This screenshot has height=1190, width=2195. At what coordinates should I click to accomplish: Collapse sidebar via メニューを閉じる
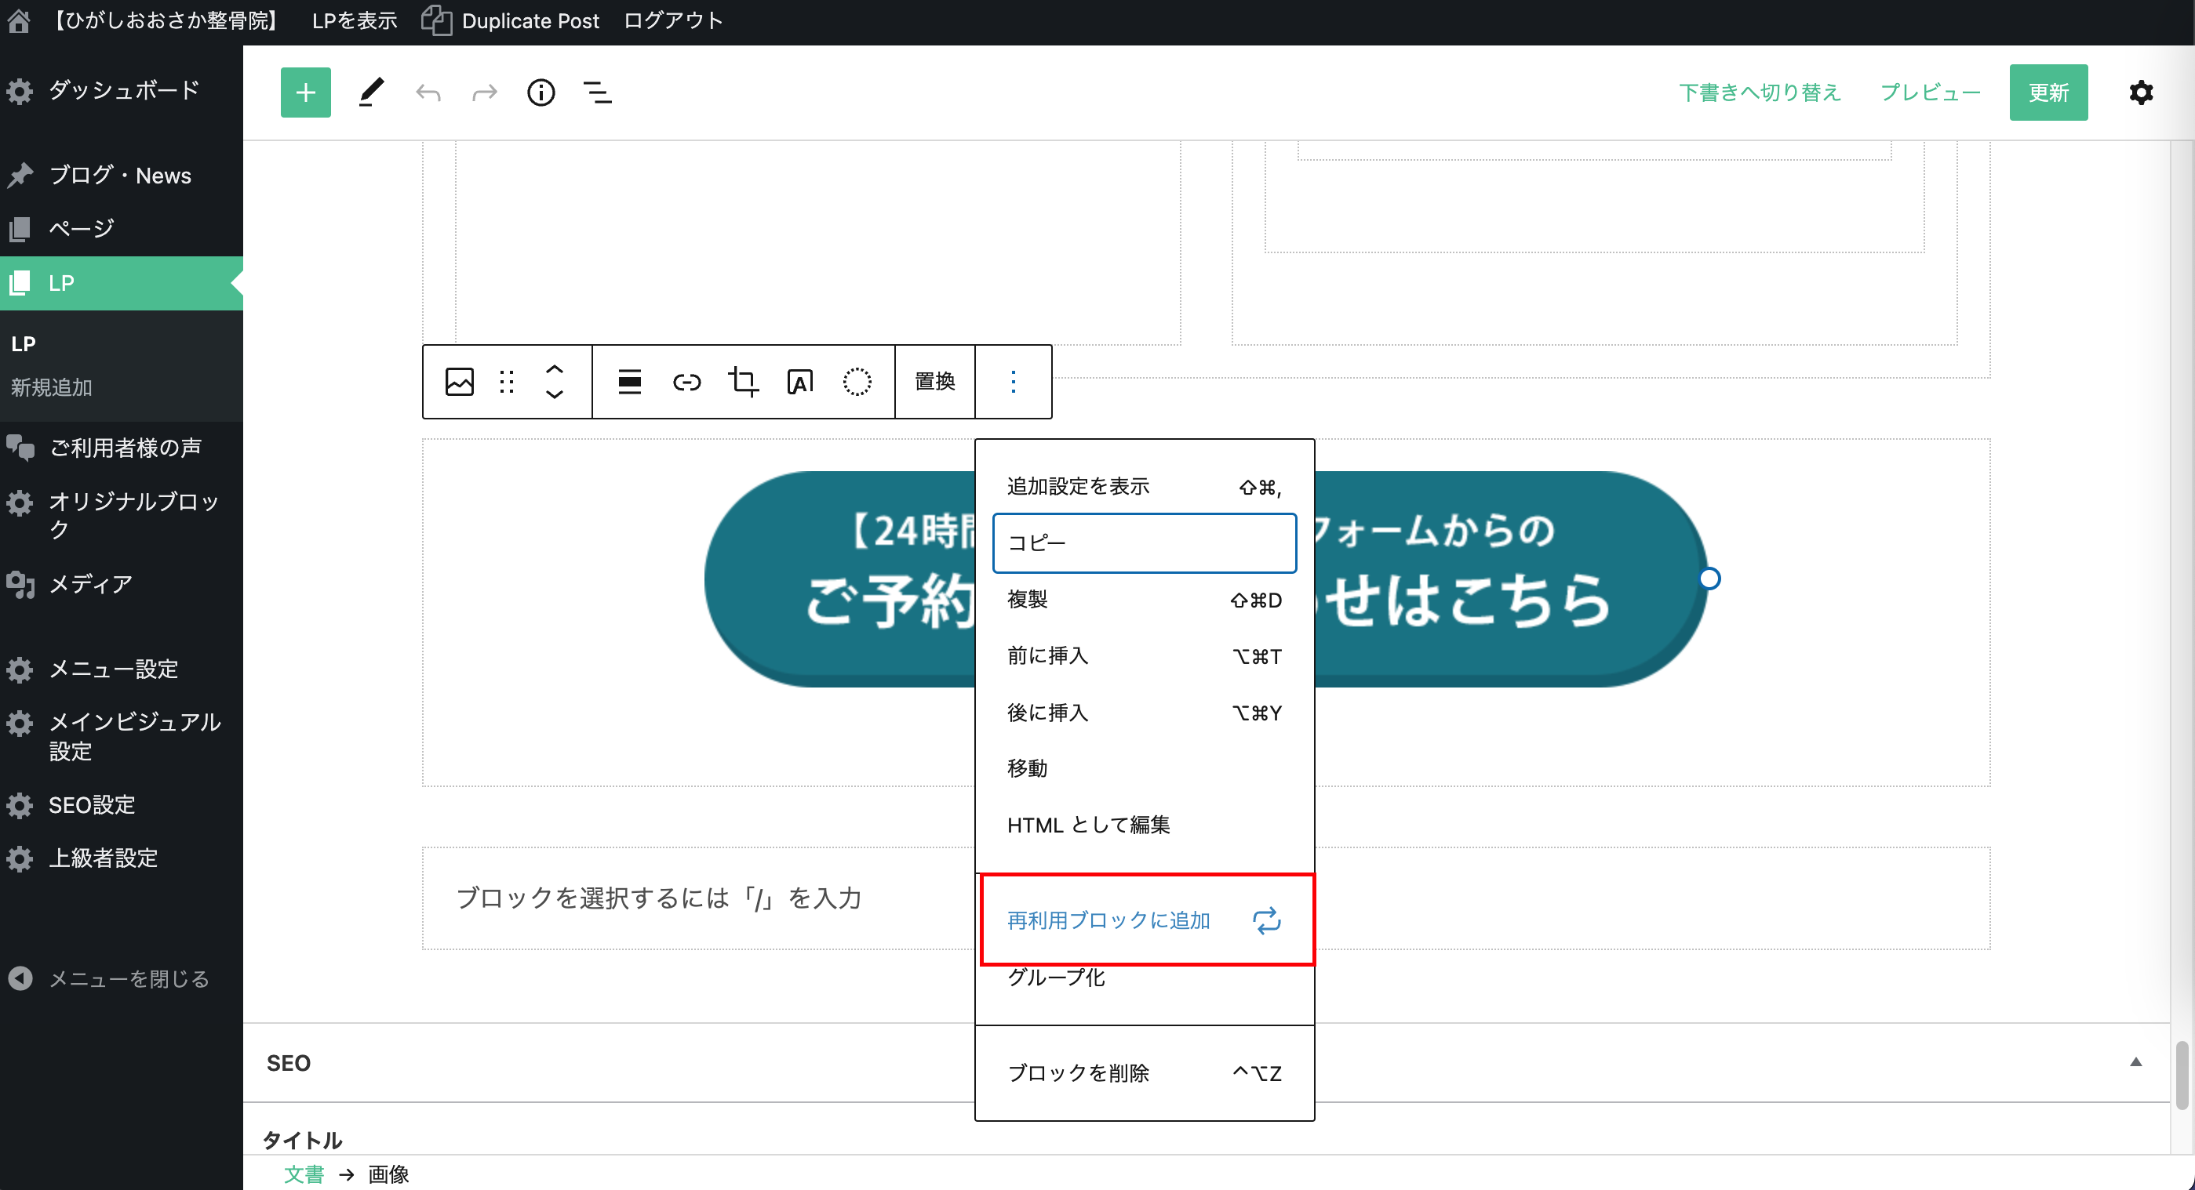[128, 979]
